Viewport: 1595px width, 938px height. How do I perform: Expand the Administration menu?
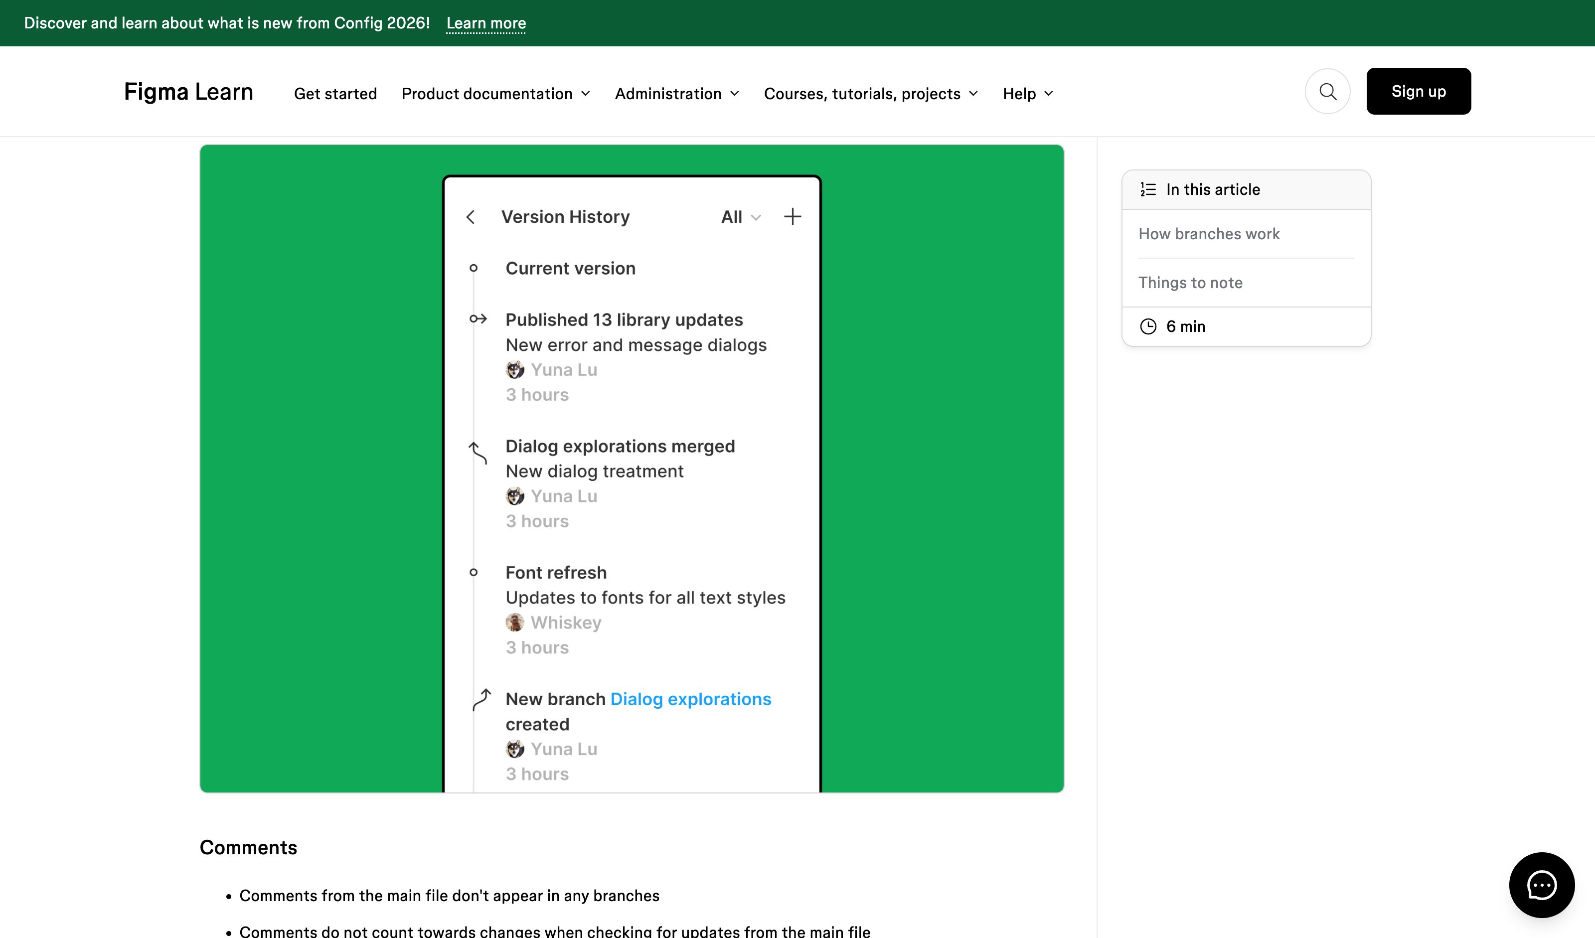(x=676, y=94)
